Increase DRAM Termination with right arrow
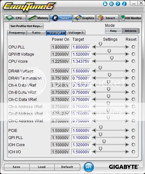Viewport: 145px width, 174px height. tap(127, 78)
